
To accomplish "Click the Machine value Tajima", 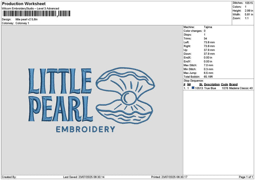I will coord(208,27).
